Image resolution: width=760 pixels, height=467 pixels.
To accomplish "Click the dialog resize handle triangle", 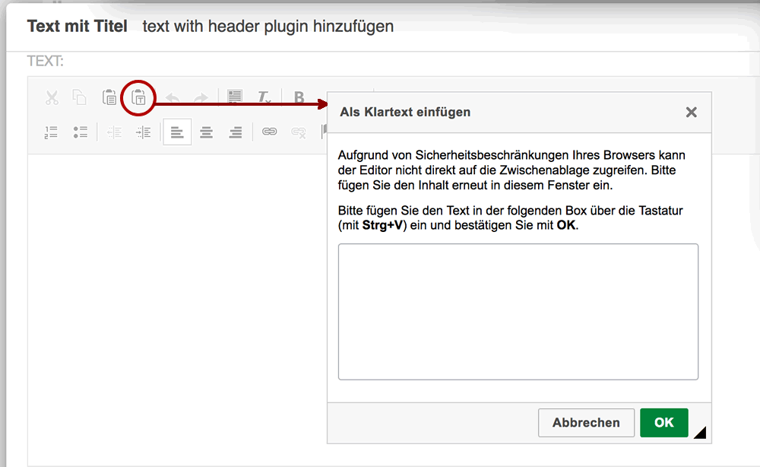I will pos(701,433).
